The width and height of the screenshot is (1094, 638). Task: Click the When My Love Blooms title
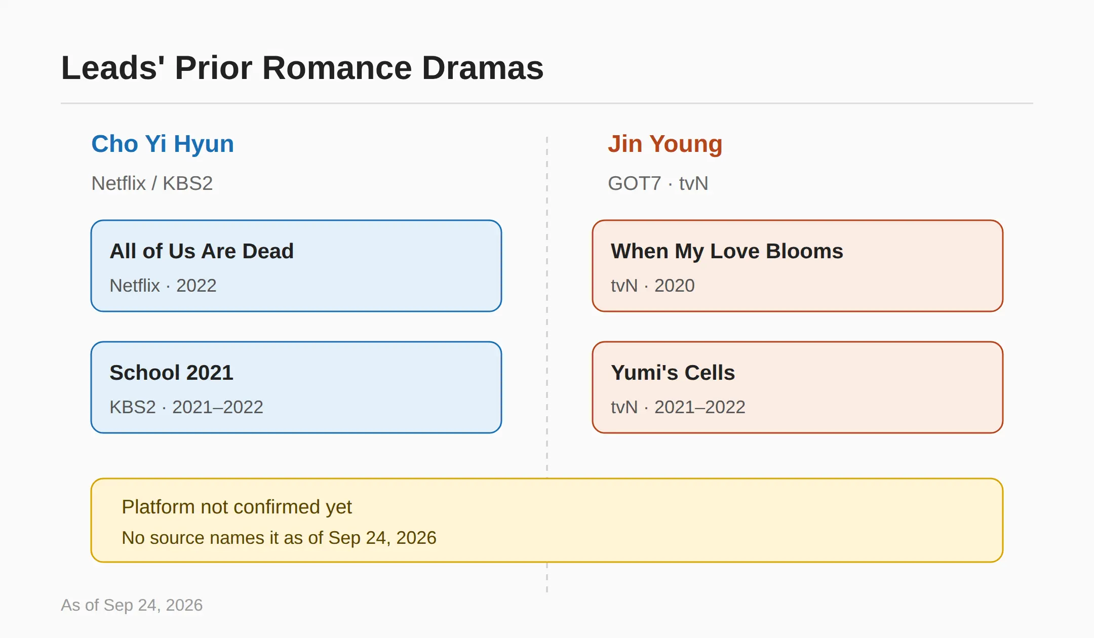[727, 251]
